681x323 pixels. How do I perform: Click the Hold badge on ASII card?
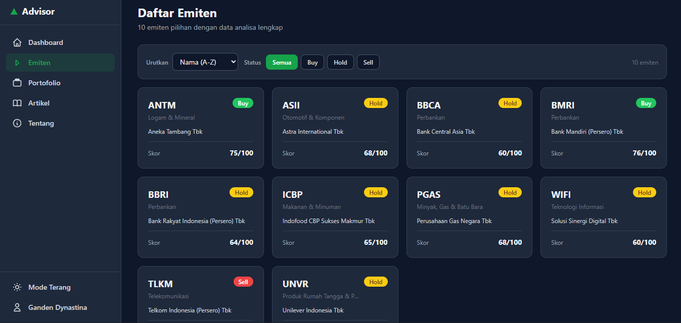coord(376,103)
